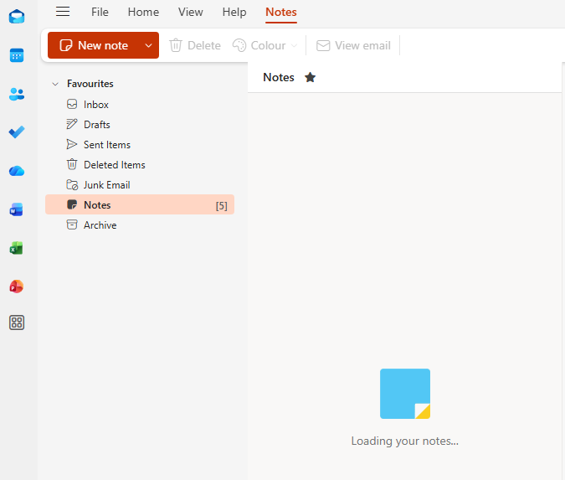Switch to the Home tab

tap(143, 12)
